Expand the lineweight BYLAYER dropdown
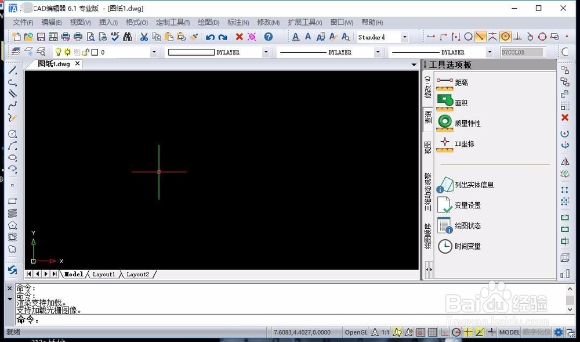This screenshot has height=342, width=580. pyautogui.click(x=490, y=52)
